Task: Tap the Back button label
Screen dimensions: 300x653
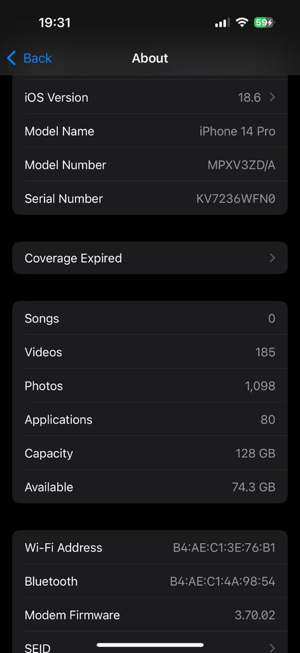Action: 37,58
